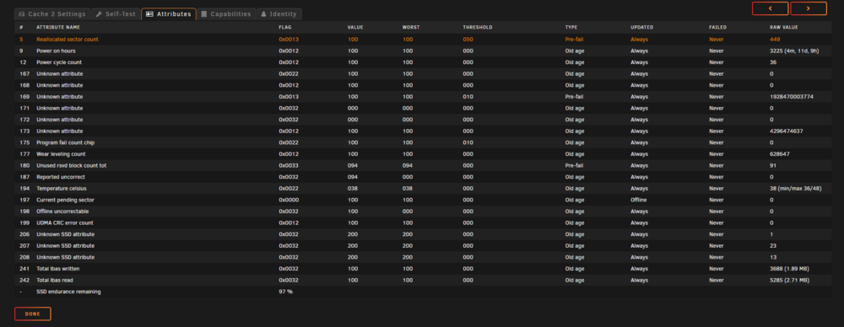Click the TYPE column header
The height and width of the screenshot is (327, 844).
(571, 27)
